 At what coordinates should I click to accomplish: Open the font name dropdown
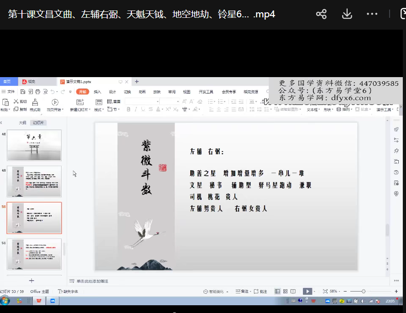157,101
